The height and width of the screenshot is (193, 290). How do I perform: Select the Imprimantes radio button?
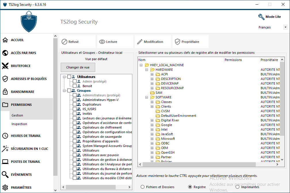(237, 187)
